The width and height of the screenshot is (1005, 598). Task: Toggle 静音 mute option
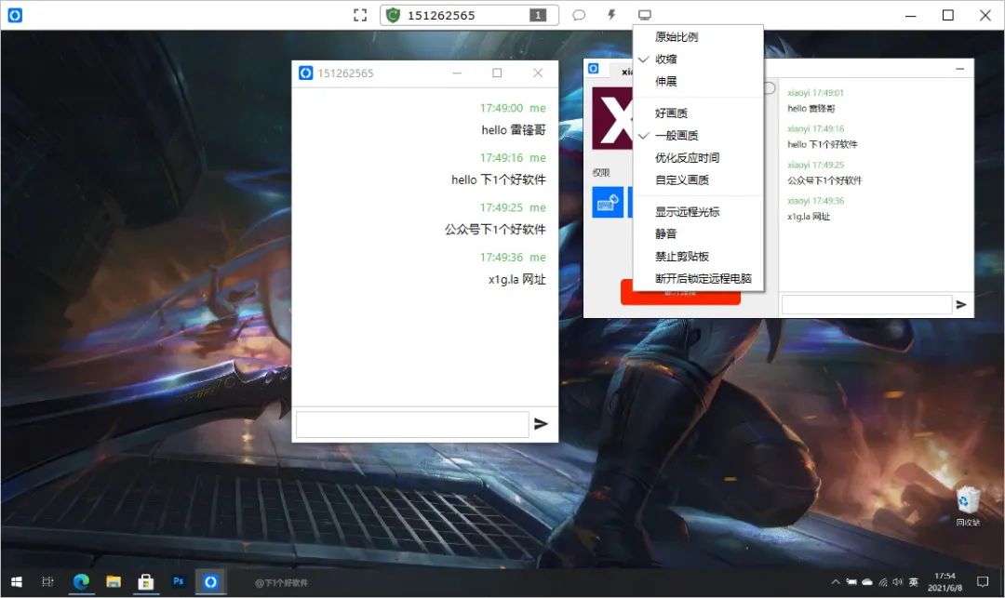(x=698, y=233)
